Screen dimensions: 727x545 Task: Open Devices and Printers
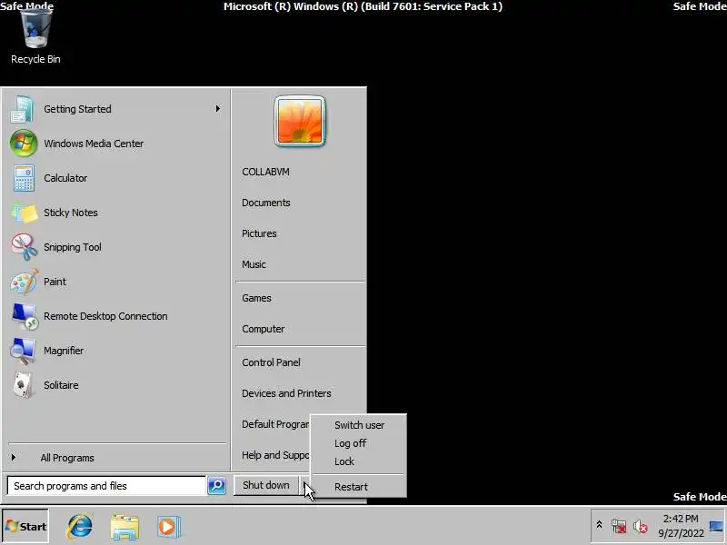pyautogui.click(x=286, y=393)
